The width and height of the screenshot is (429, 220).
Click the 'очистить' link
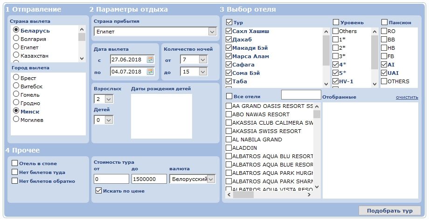(x=407, y=97)
